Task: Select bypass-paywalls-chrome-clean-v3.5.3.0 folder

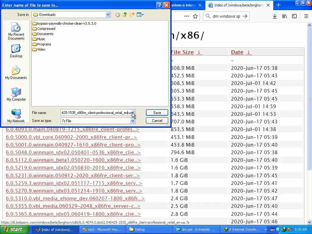Action: (x=64, y=23)
